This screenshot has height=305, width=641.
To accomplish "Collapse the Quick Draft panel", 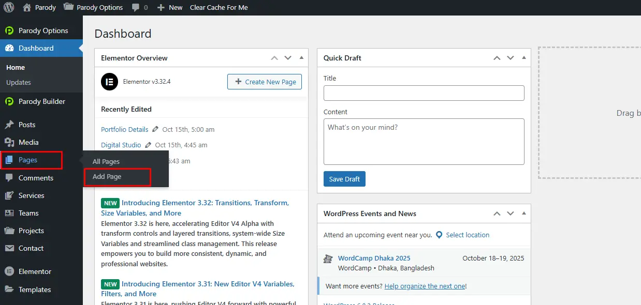I will pos(523,58).
